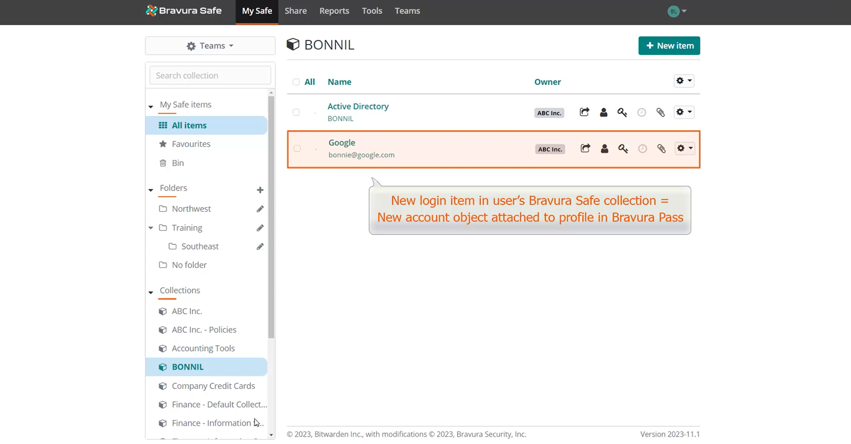This screenshot has width=851, height=444.
Task: Click the plus icon to add folder
Action: pos(260,190)
